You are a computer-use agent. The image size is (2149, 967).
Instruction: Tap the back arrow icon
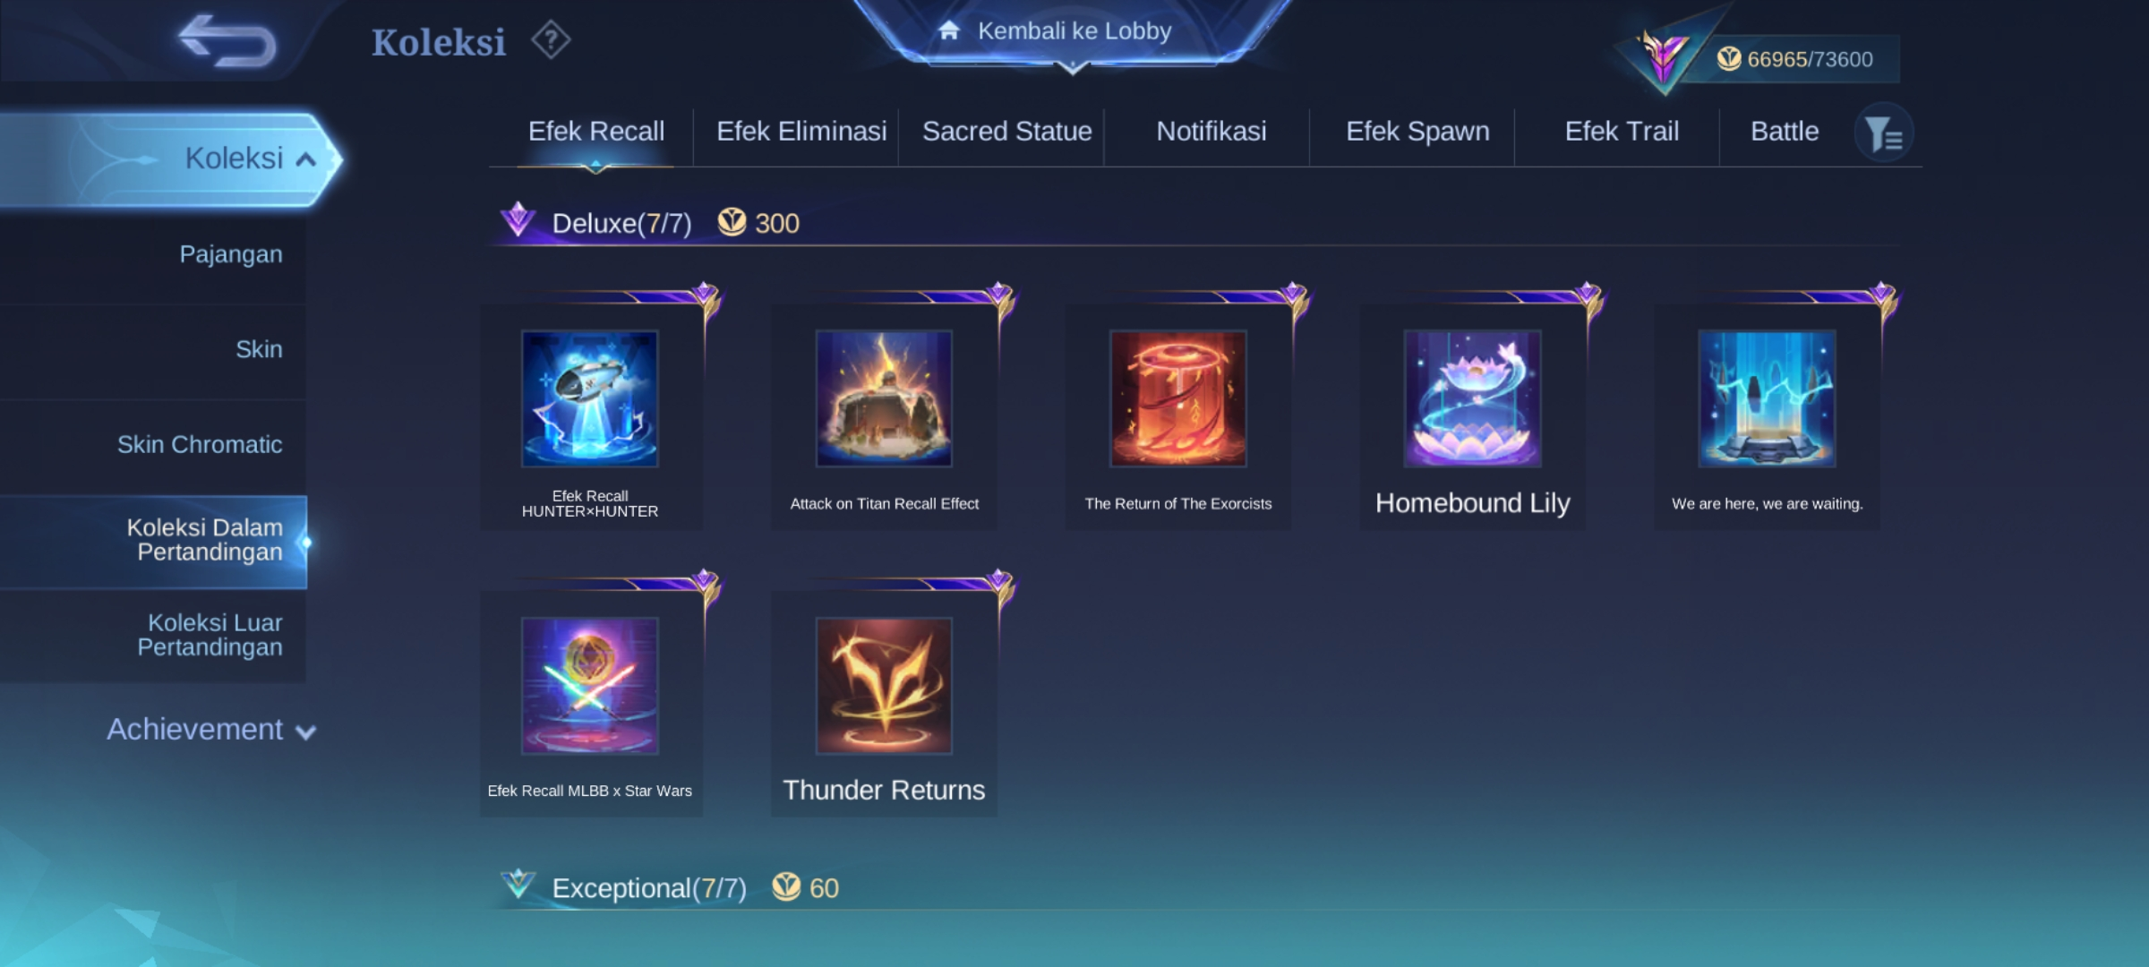[227, 41]
